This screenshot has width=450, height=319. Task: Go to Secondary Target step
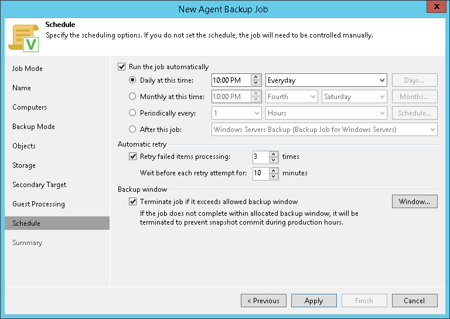click(x=39, y=185)
